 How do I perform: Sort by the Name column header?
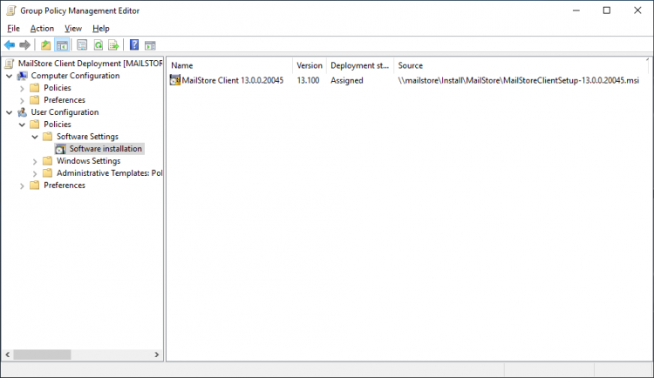click(230, 65)
